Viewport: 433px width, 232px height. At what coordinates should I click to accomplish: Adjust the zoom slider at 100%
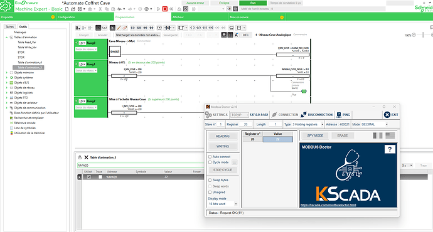423,35
